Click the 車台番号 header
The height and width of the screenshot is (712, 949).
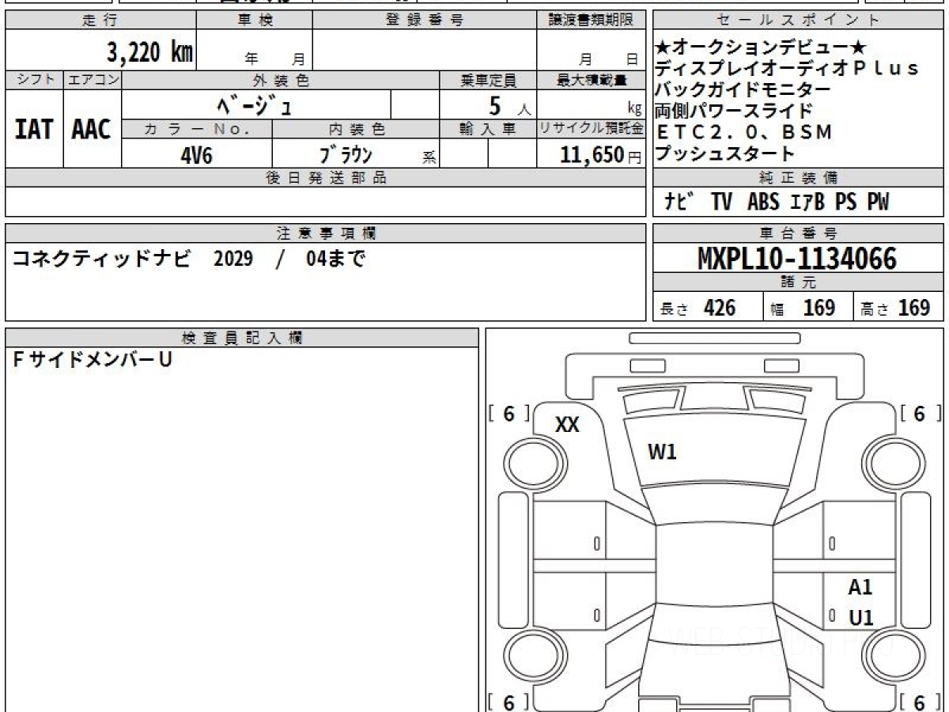798,233
